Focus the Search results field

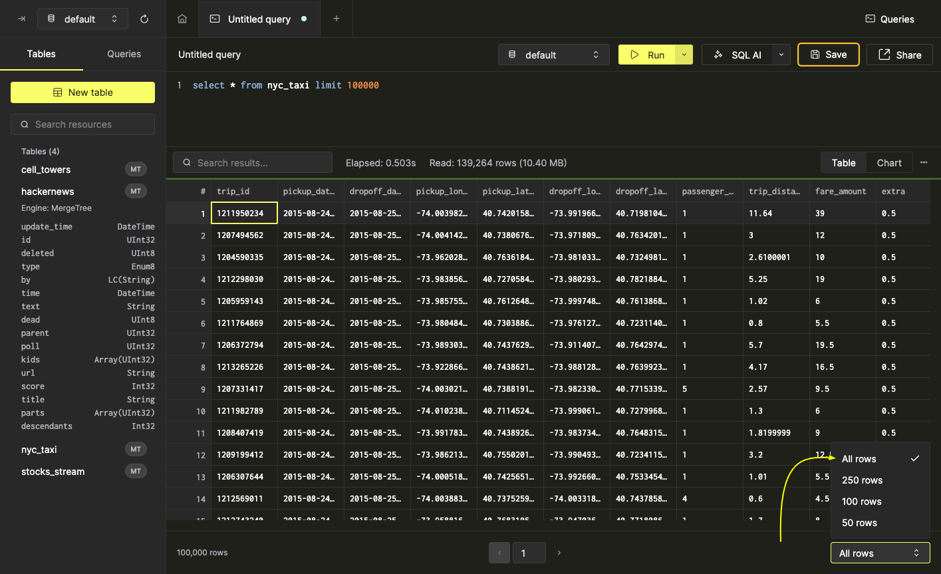click(x=253, y=162)
